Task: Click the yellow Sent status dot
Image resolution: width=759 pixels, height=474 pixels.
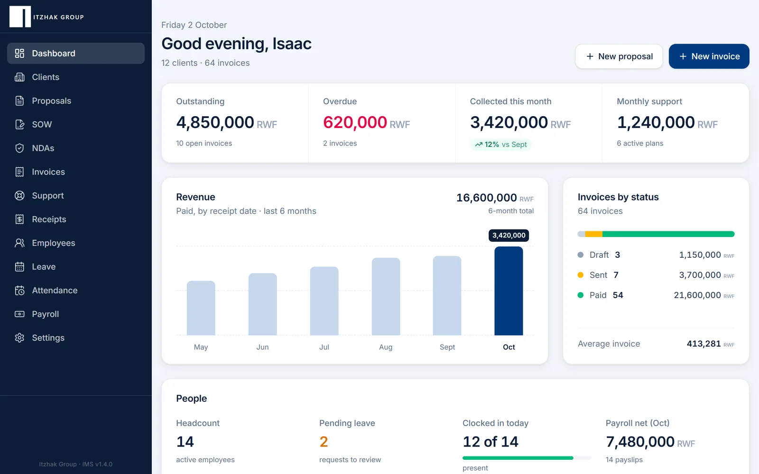Action: pyautogui.click(x=581, y=275)
